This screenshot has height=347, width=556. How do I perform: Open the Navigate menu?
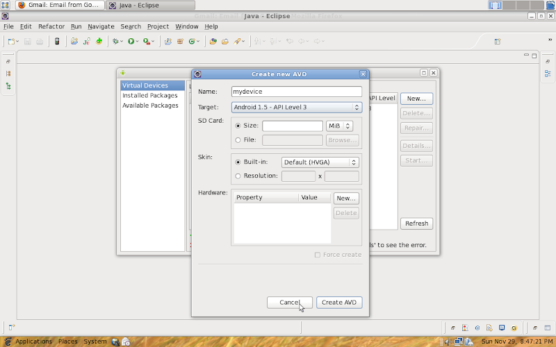101,26
